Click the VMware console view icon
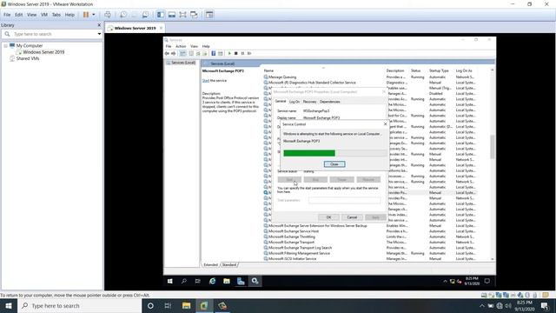This screenshot has width=556, height=313. click(x=209, y=15)
